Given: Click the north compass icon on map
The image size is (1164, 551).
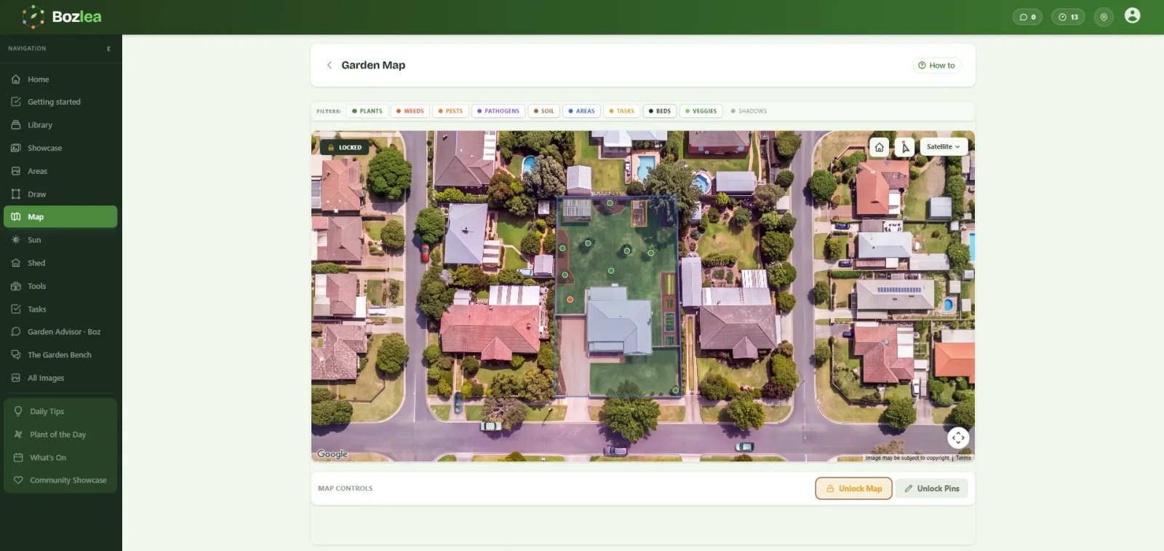Looking at the screenshot, I should [904, 147].
